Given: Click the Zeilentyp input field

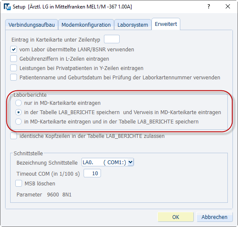Looking at the screenshot, I should click(x=112, y=39).
